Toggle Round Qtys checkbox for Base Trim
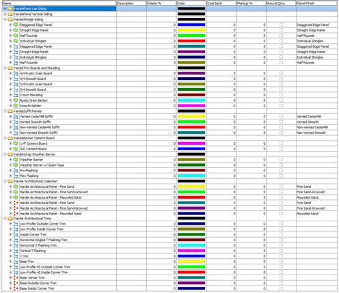The image size is (339, 293). 281,262
